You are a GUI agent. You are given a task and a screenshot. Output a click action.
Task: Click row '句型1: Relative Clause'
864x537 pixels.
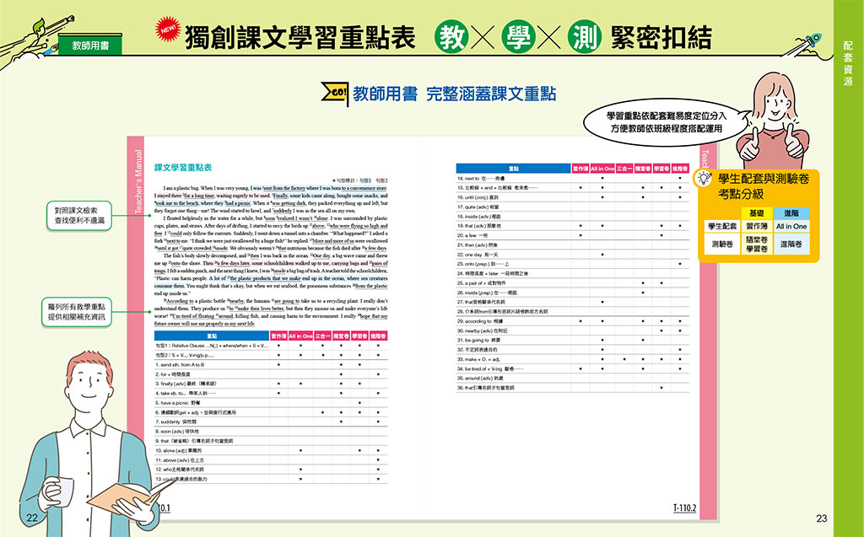pos(271,346)
